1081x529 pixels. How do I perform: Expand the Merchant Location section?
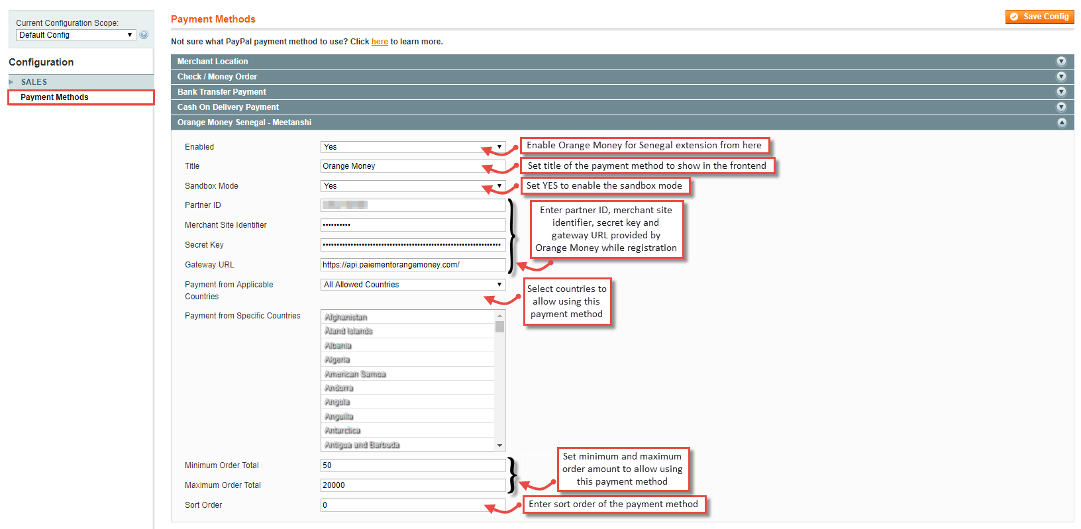tap(622, 62)
